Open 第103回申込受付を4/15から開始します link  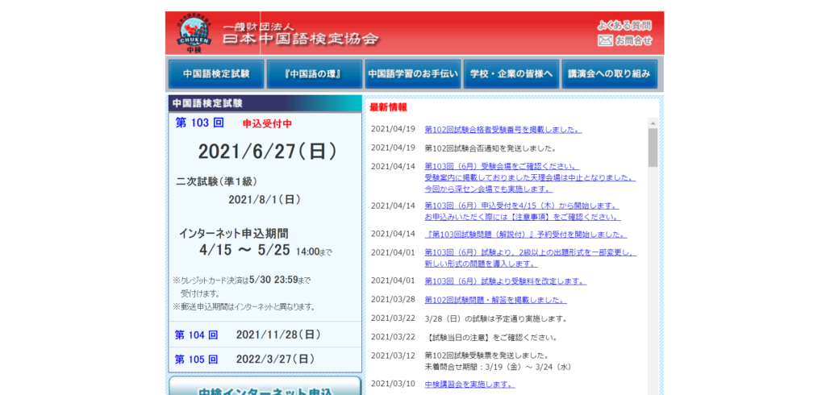point(522,206)
